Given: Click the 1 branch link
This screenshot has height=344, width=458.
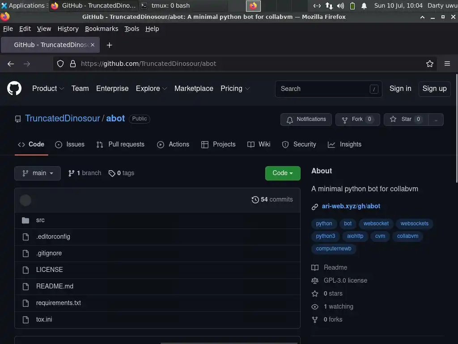Looking at the screenshot, I should [x=85, y=173].
